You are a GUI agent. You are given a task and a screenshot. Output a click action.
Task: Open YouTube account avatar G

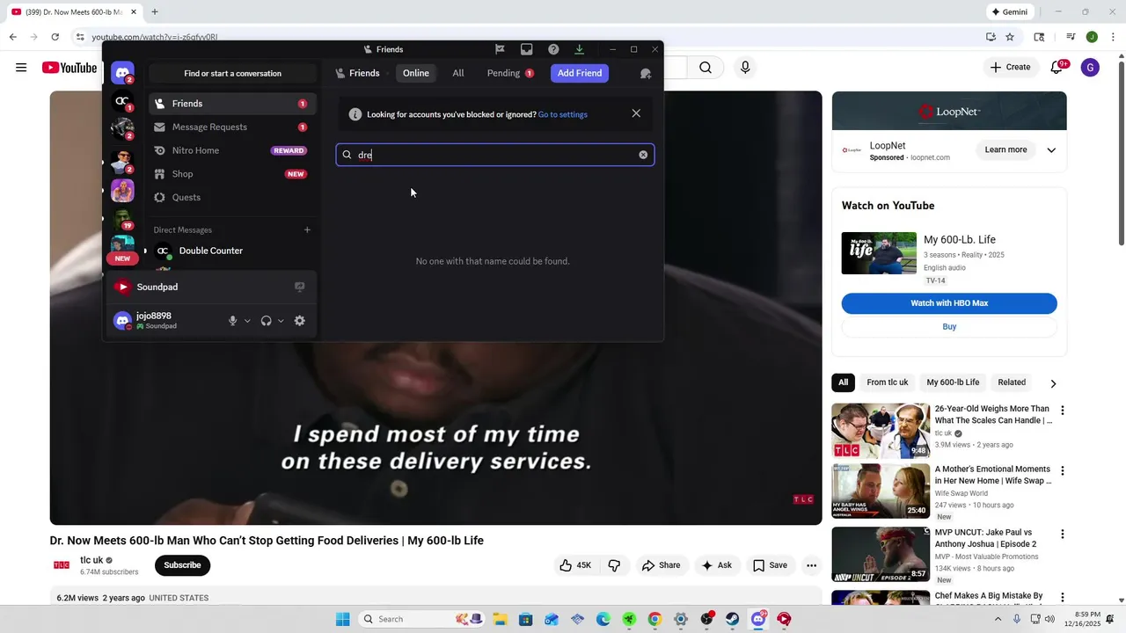point(1090,68)
